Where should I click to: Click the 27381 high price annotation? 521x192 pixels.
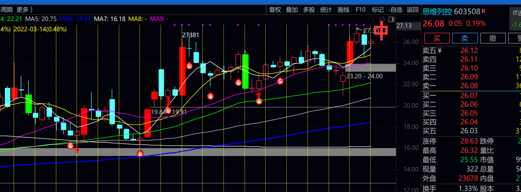(191, 35)
